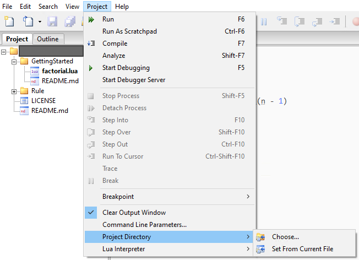Switch to the Outline tab
This screenshot has width=359, height=260.
[x=48, y=39]
